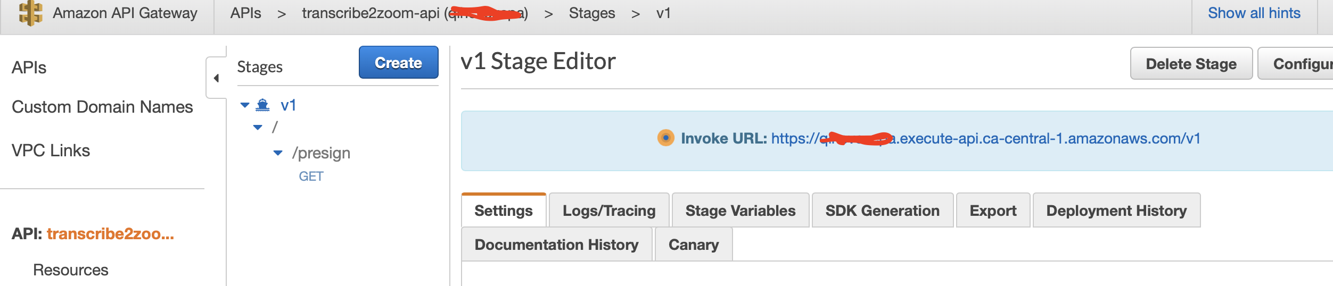
Task: Click the Delete Stage button
Action: pos(1191,64)
